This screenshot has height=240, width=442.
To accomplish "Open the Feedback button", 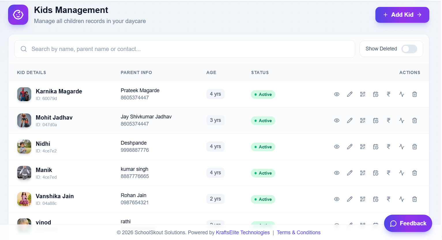I will click(x=408, y=223).
